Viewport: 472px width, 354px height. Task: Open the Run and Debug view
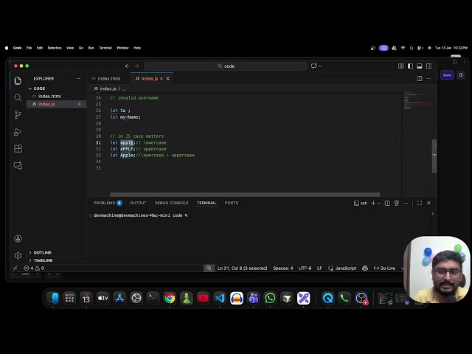(18, 131)
